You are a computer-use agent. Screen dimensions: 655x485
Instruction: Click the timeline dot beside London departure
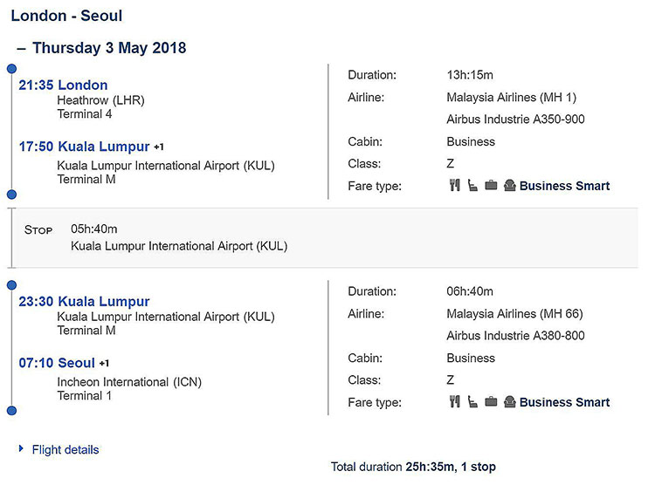[11, 68]
